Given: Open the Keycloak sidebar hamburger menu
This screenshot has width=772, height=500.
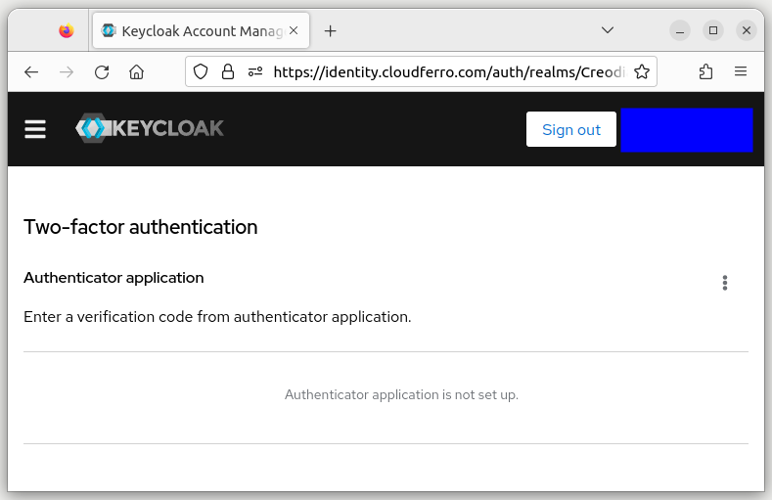Looking at the screenshot, I should [35, 129].
